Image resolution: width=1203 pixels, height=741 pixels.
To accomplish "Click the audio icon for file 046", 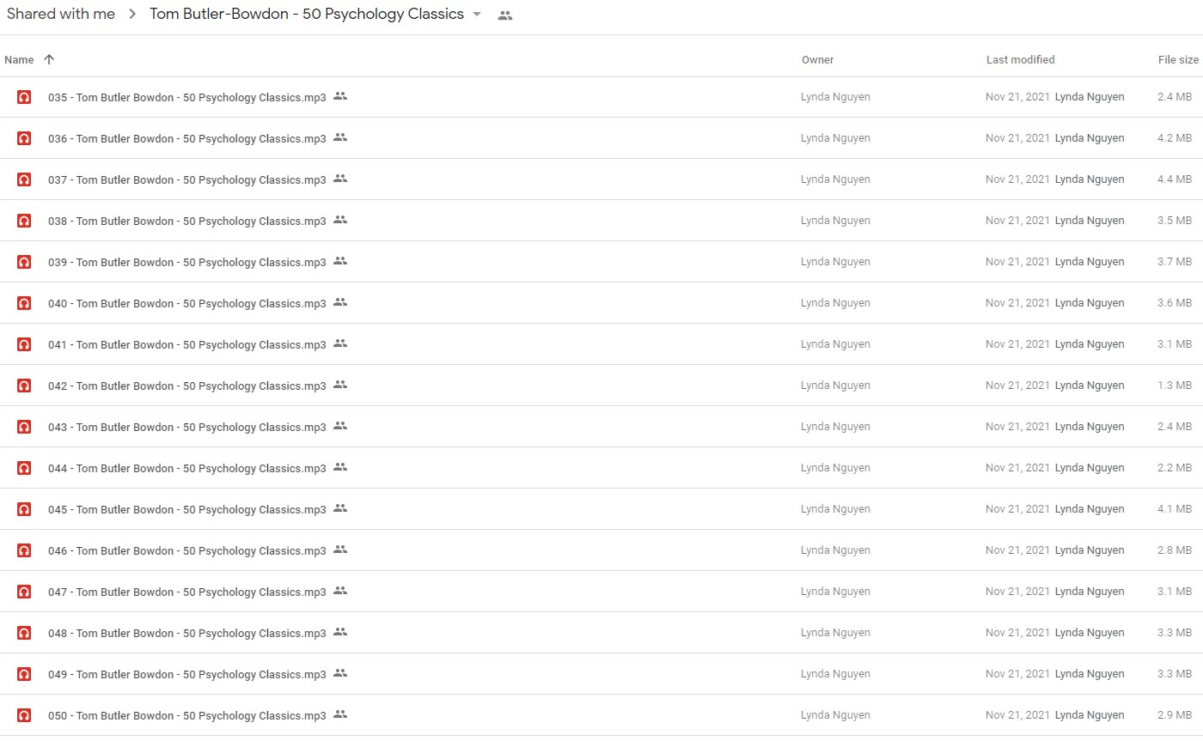I will [x=24, y=550].
